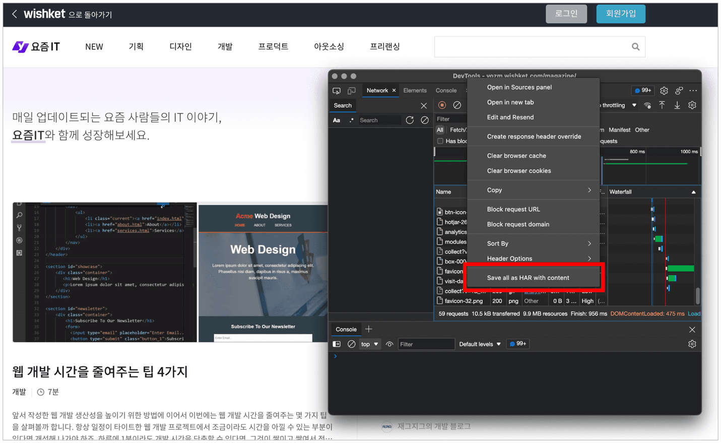Close the console drawer with X
This screenshot has width=721, height=443.
click(692, 330)
